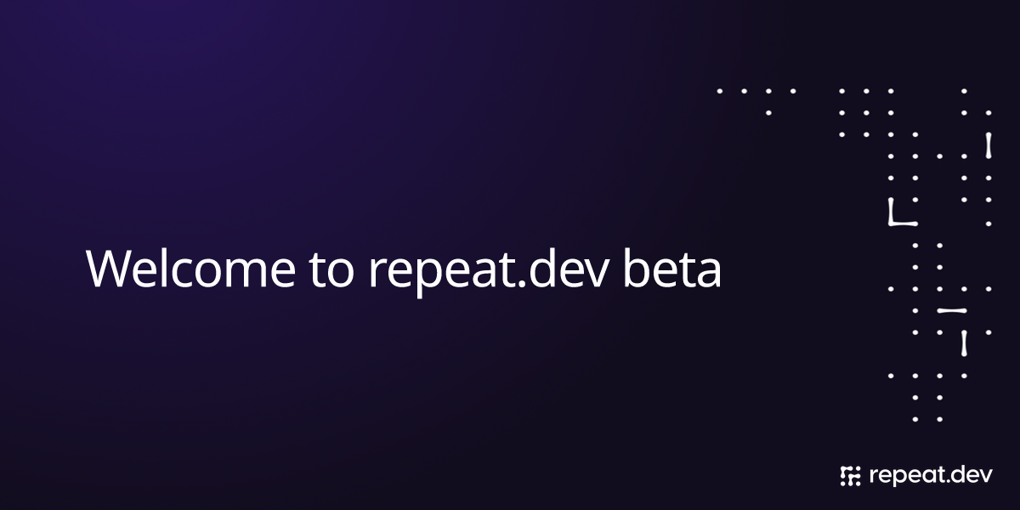Click the horizontal dash in dot pattern
This screenshot has width=1020, height=510.
952,310
